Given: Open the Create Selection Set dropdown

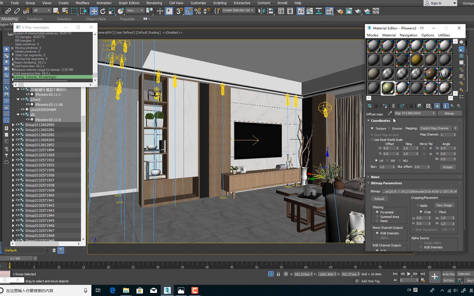Looking at the screenshot, I should click(x=238, y=10).
